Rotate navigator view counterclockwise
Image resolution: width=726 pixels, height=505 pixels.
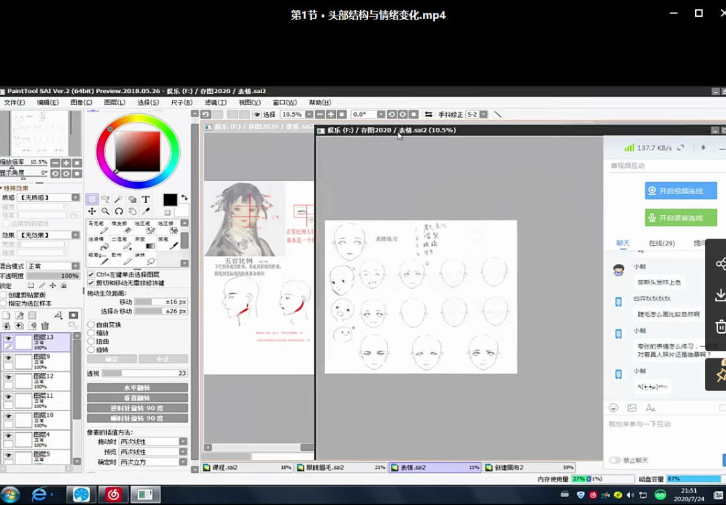55,173
